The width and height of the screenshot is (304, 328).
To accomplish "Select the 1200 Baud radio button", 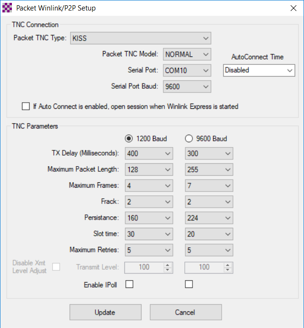I will pos(129,139).
